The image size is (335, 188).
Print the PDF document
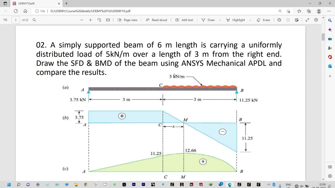pos(279,20)
